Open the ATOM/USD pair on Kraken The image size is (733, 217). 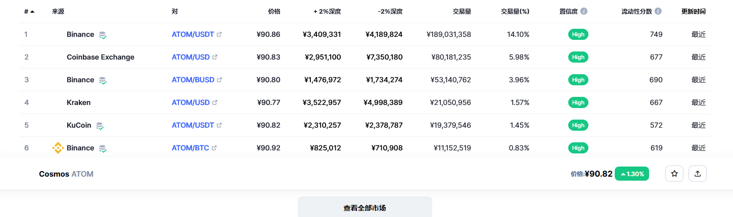pyautogui.click(x=191, y=102)
